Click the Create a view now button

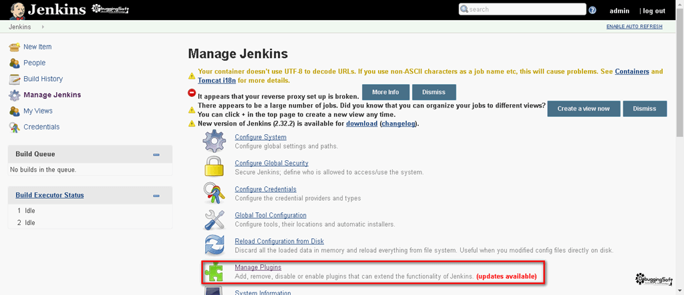(584, 109)
